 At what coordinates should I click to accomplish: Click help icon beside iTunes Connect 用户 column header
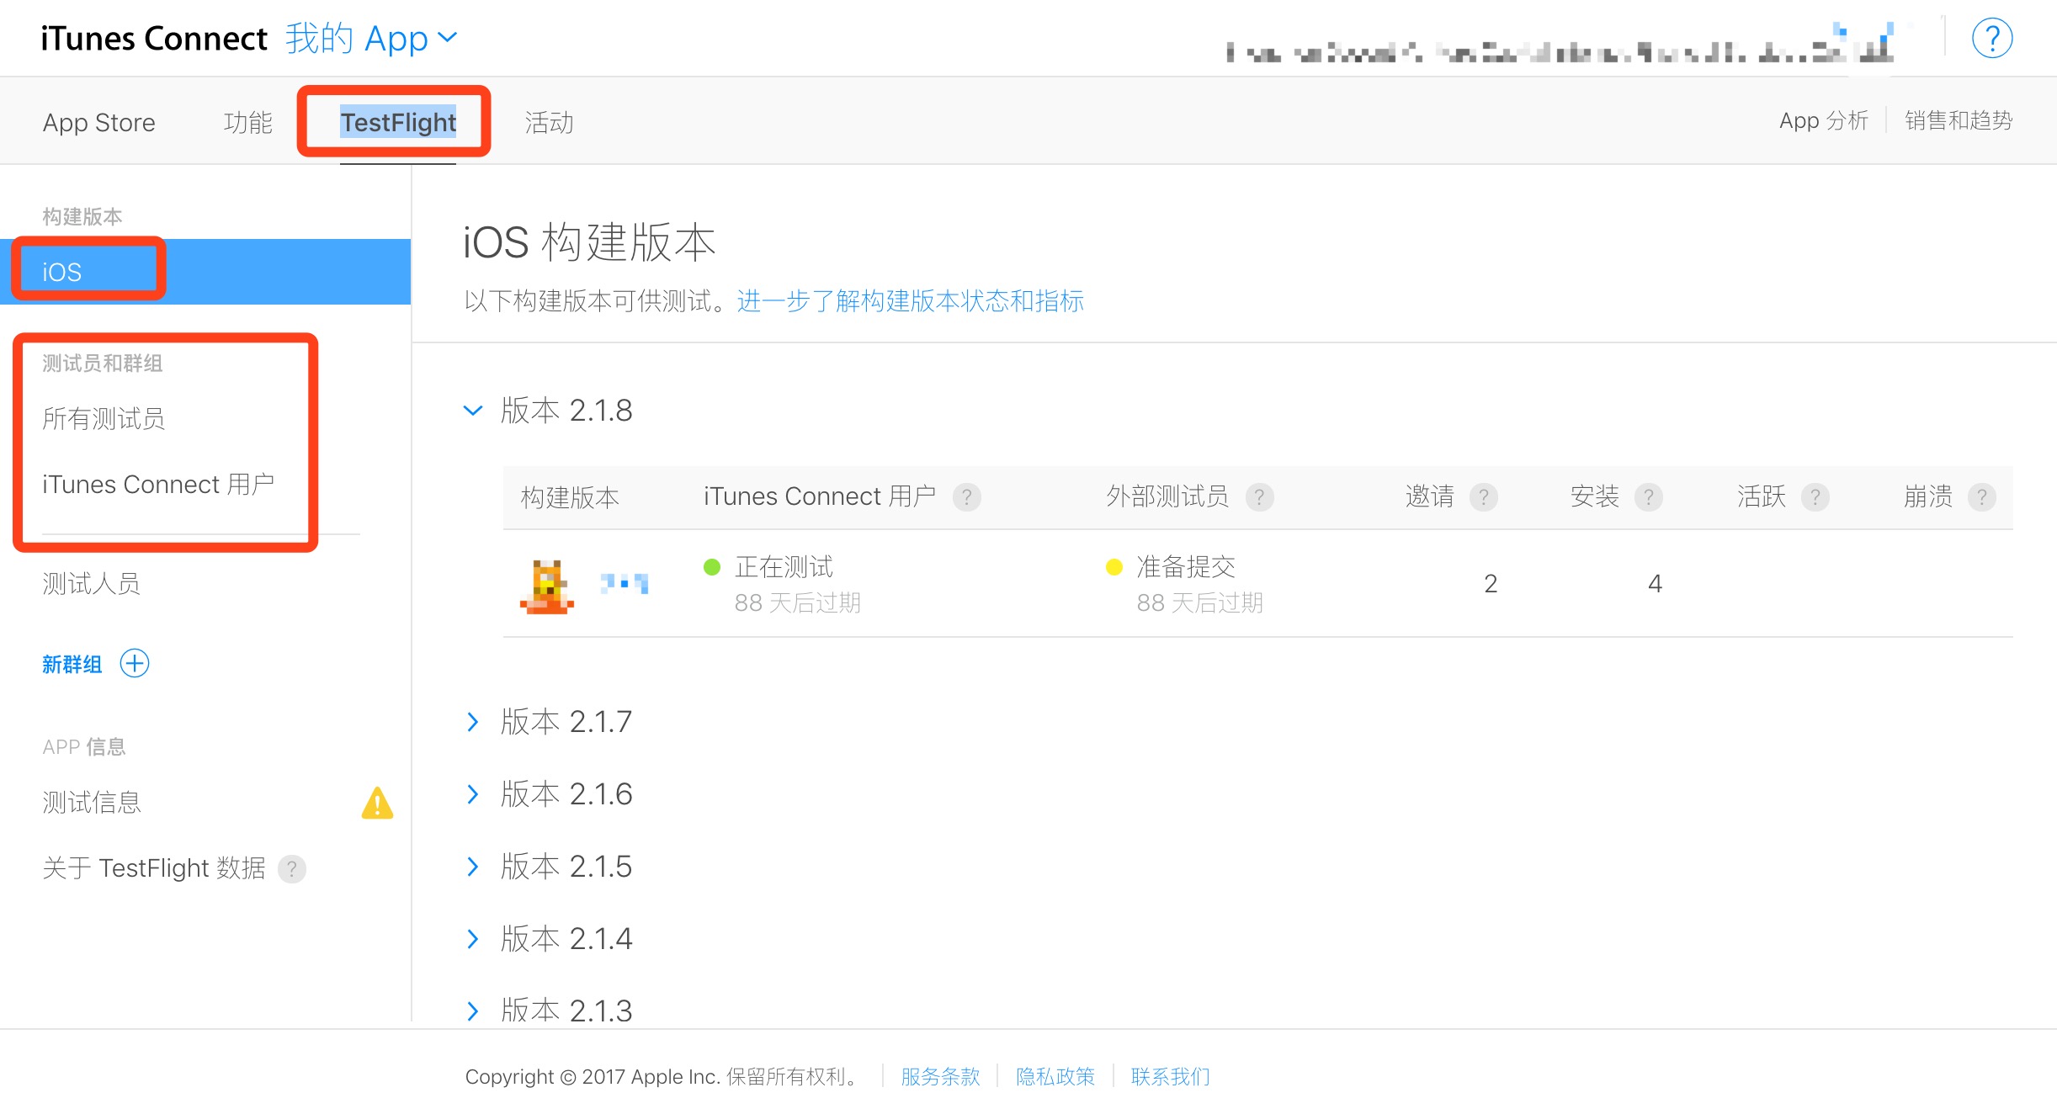pos(967,497)
